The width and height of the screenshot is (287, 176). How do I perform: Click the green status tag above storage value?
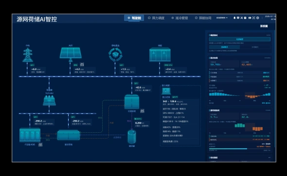click(168, 65)
